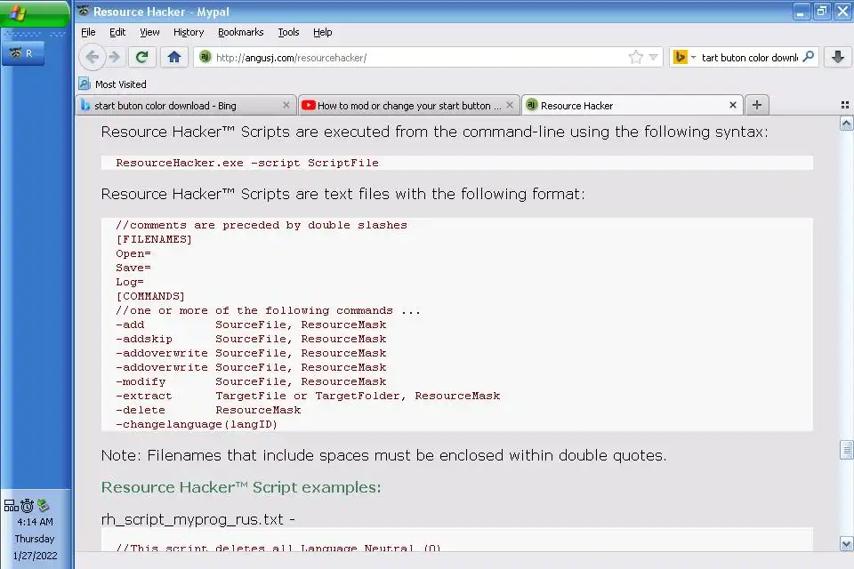Viewport: 854px width, 569px height.
Task: Click the scrollbar up arrow
Action: [846, 124]
